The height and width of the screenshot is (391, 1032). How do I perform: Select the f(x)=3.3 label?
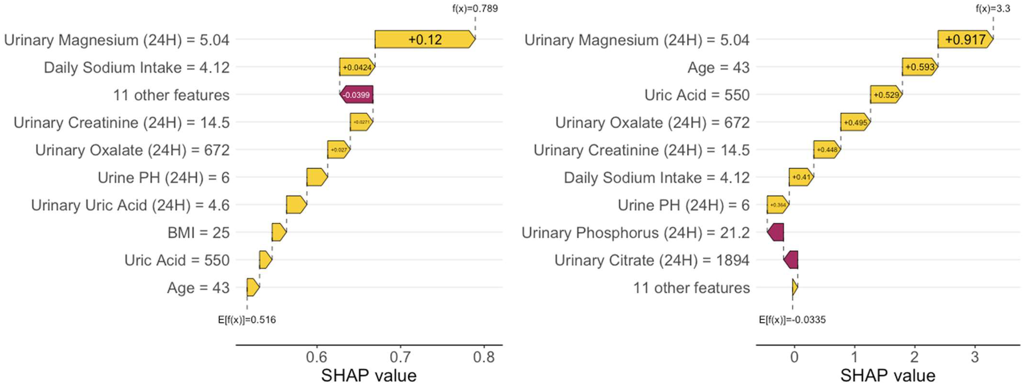pyautogui.click(x=993, y=8)
